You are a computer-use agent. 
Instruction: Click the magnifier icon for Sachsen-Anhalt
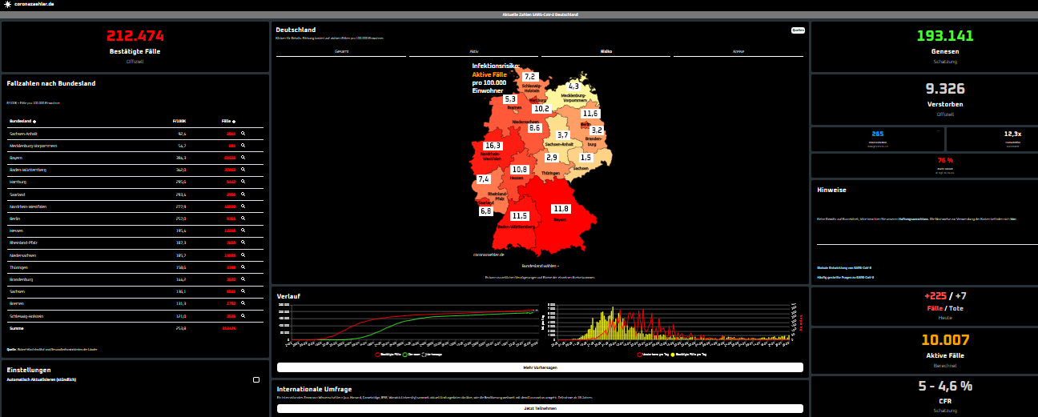243,134
